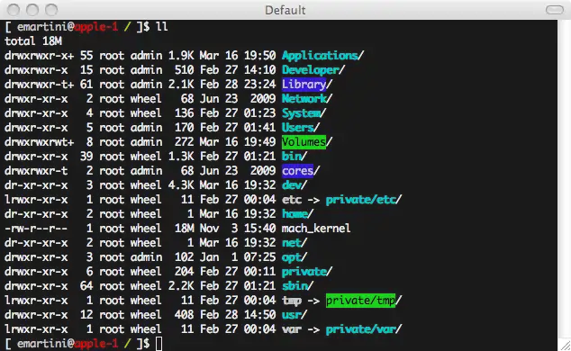Click the var symlink name

point(291,329)
